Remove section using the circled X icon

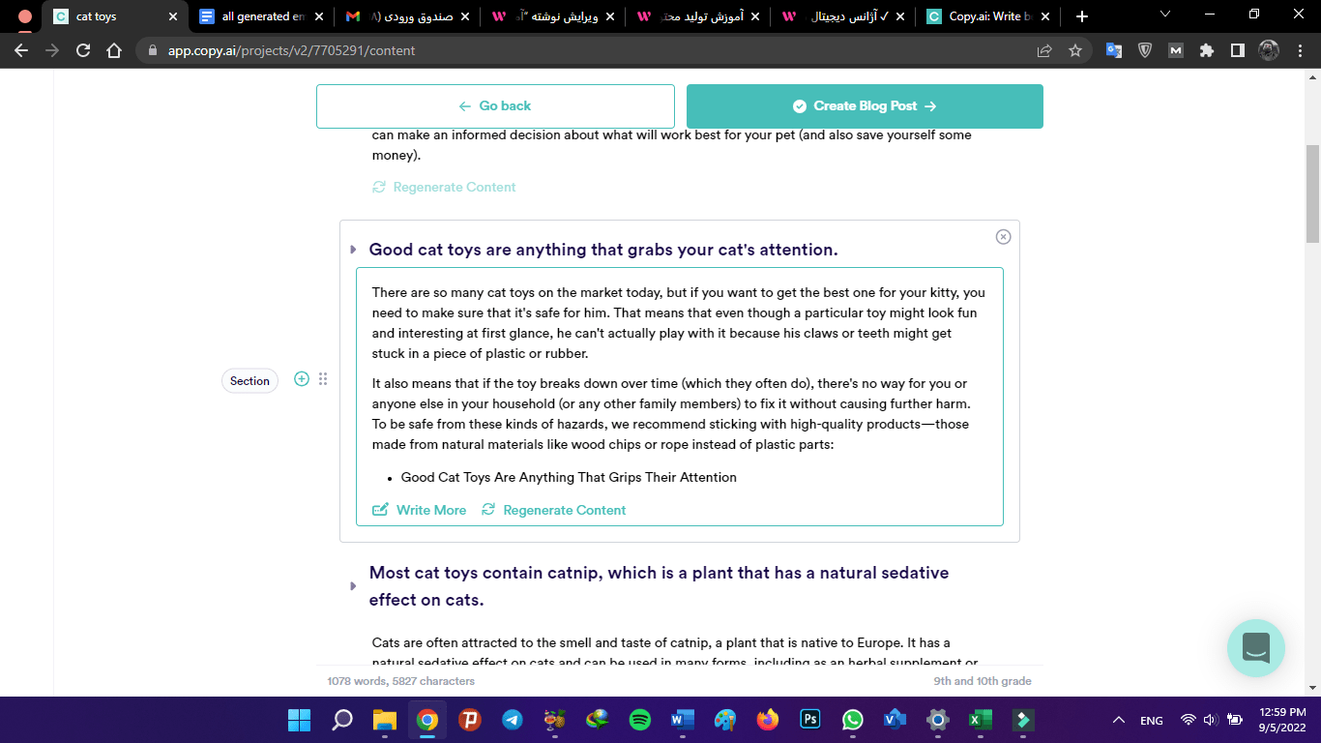(1003, 237)
